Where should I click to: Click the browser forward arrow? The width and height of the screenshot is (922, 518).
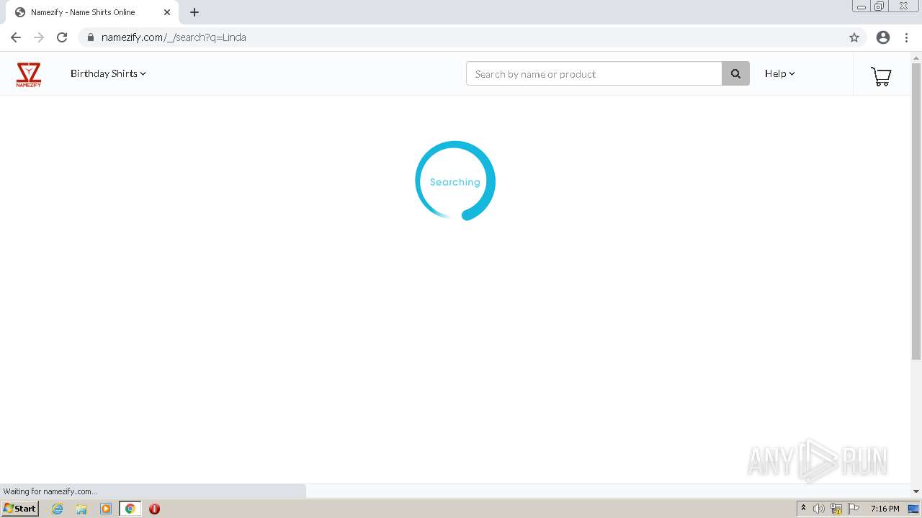click(39, 37)
